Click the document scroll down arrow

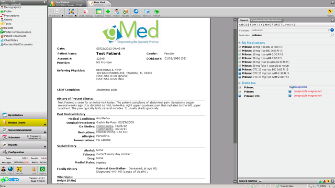[235, 182]
